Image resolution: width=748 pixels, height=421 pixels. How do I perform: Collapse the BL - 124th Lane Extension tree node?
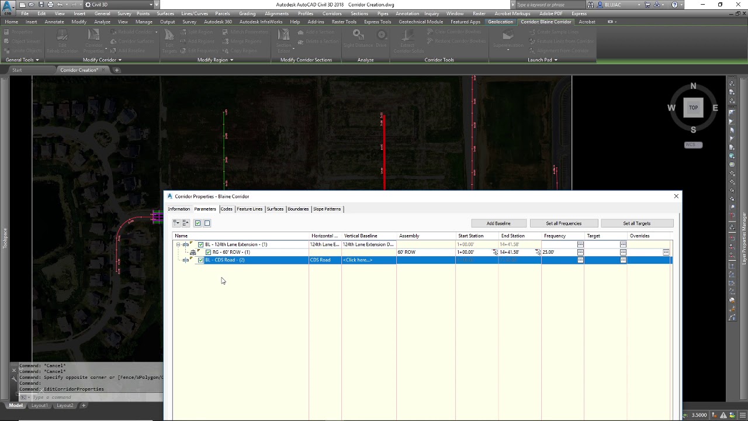point(178,244)
